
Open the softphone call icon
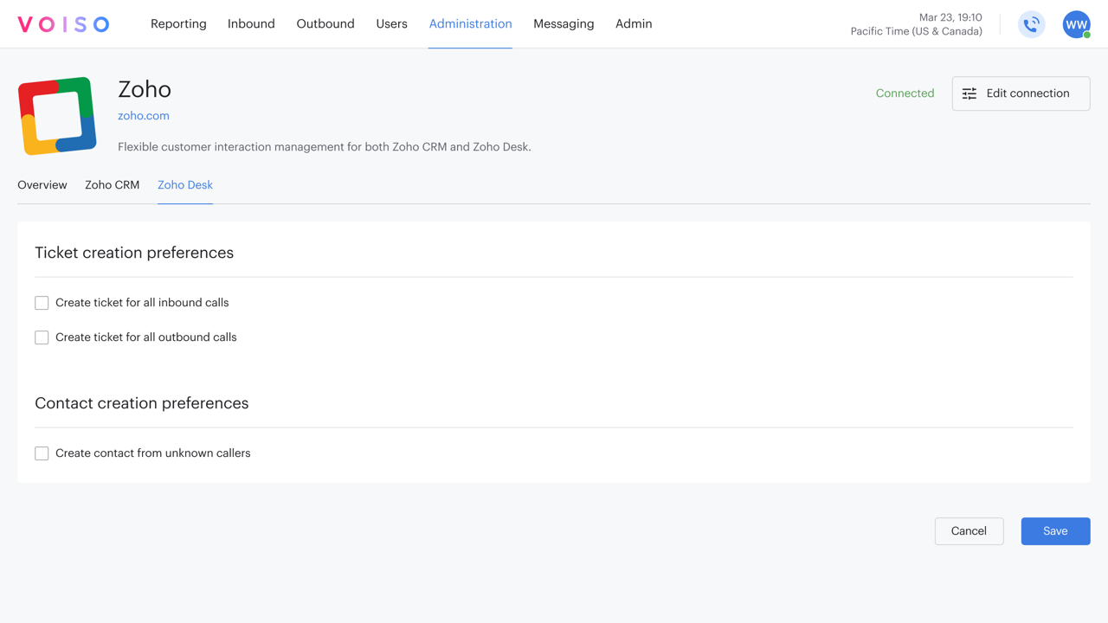tap(1031, 24)
